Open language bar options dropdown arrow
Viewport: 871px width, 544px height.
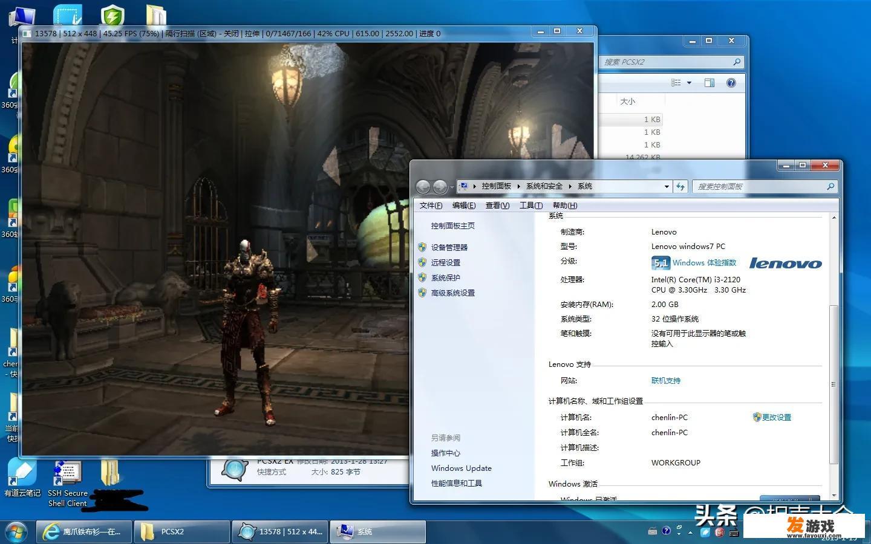[679, 535]
